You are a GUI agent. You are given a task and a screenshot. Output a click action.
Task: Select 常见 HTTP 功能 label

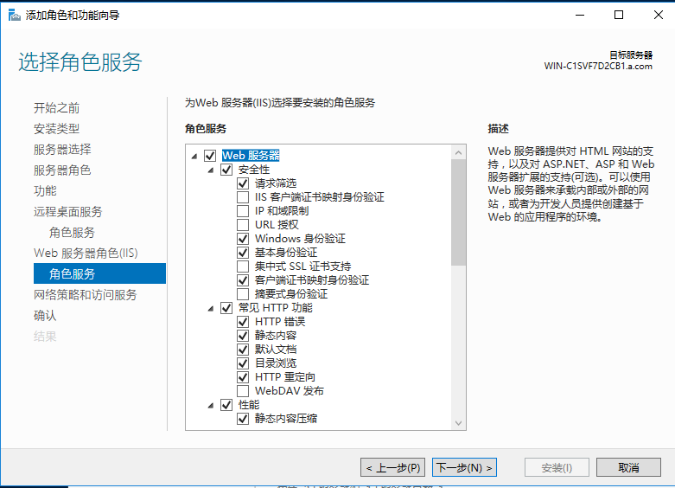[276, 308]
